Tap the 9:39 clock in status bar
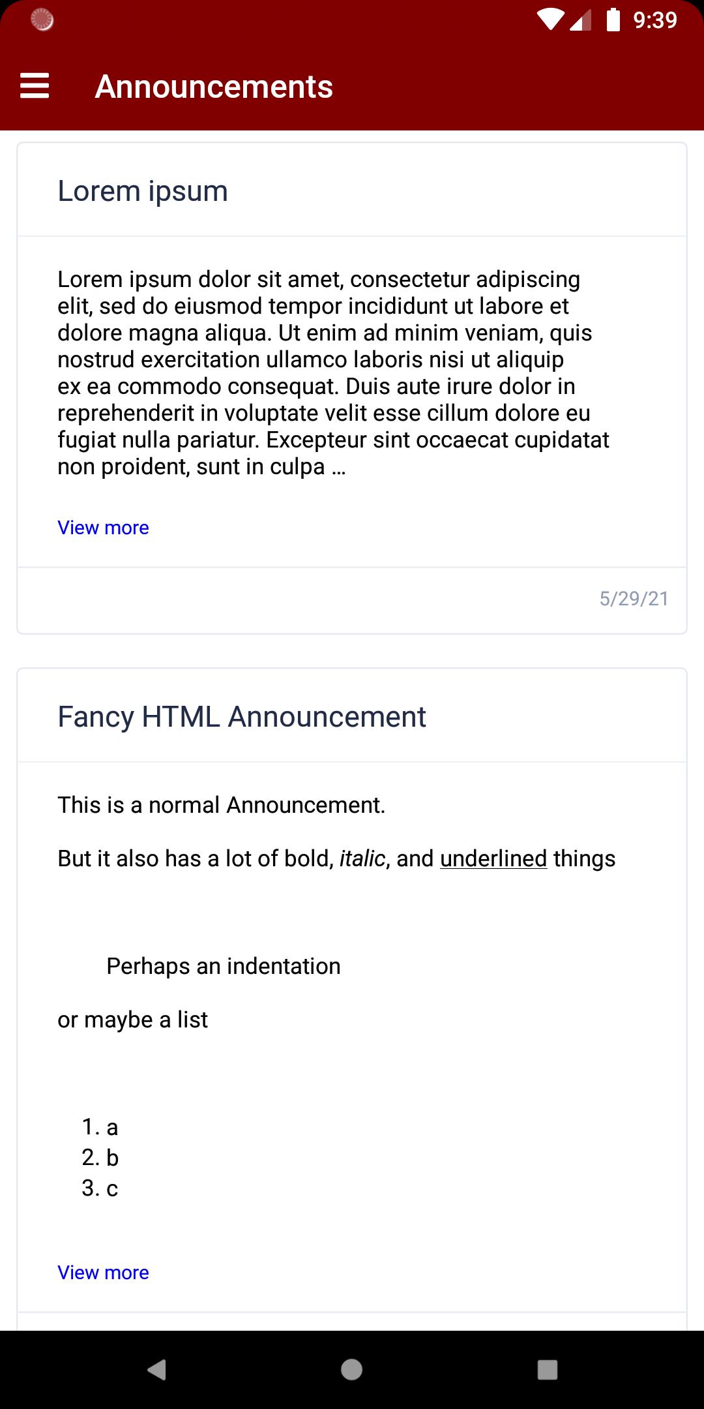 pos(655,20)
